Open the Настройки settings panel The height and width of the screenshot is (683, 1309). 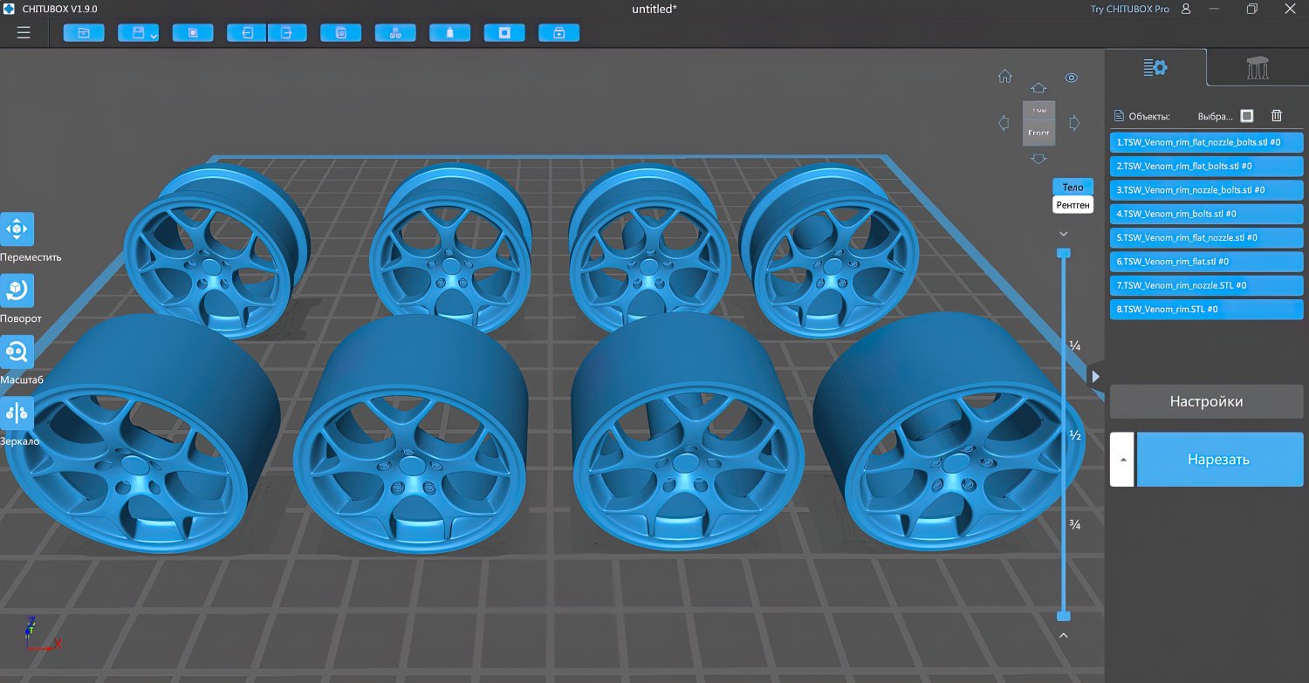pos(1206,401)
